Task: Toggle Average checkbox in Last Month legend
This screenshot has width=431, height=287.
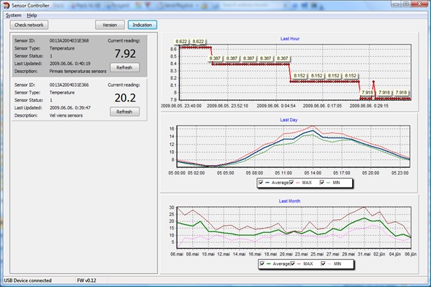Action: 262,264
